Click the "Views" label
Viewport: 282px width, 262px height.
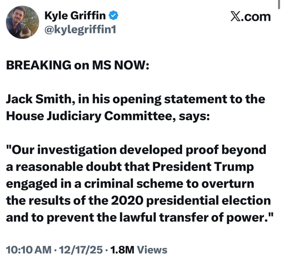click(x=152, y=250)
